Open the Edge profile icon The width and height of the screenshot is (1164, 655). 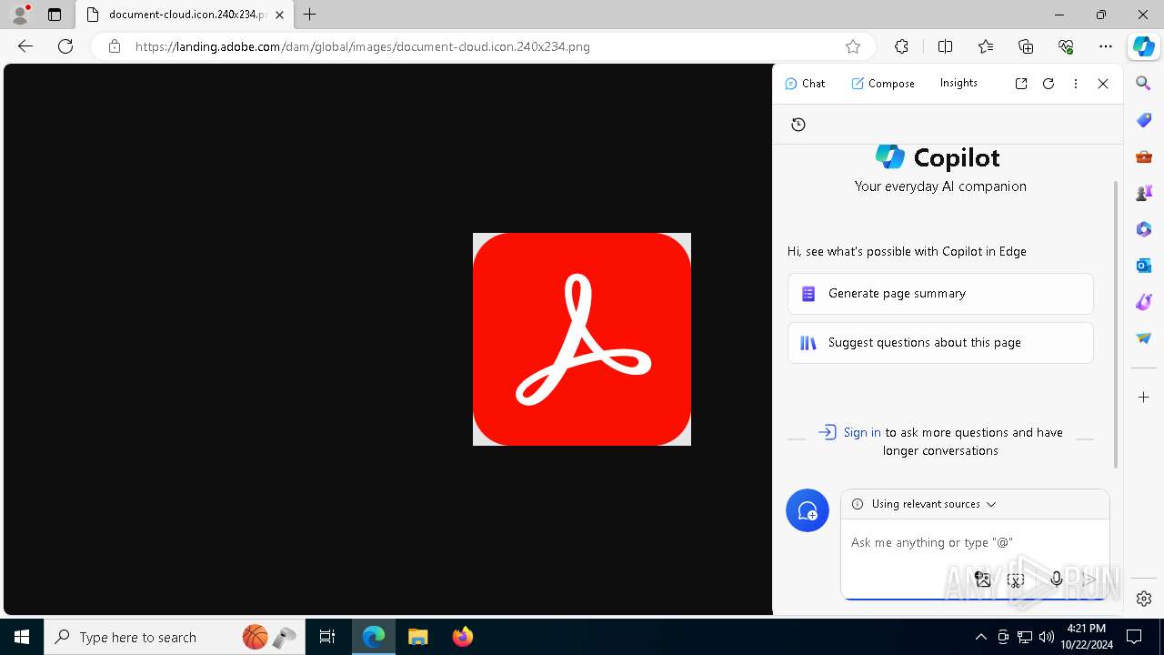(x=19, y=15)
